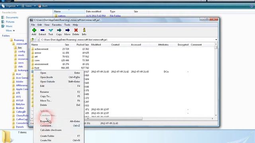Sort by the Modified column header
This screenshot has height=143, width=255.
pos(96,44)
